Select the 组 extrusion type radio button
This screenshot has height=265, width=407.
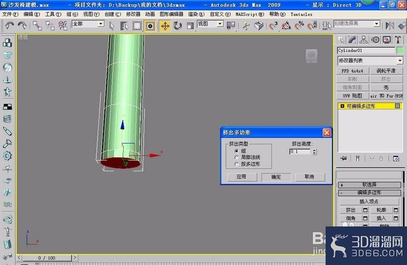pos(236,151)
